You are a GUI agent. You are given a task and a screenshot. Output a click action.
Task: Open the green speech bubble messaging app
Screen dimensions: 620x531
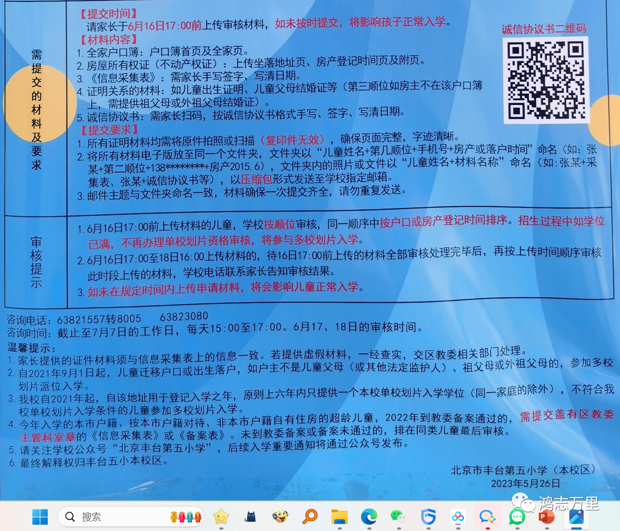tap(517, 517)
